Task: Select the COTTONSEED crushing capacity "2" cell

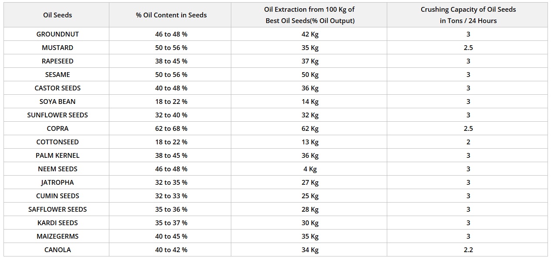Action: [468, 142]
